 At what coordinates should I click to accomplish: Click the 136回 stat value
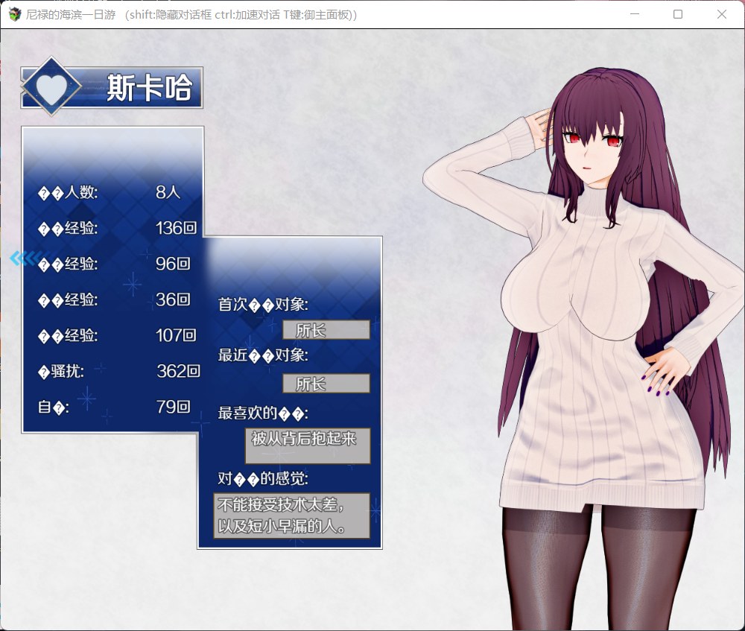(177, 228)
